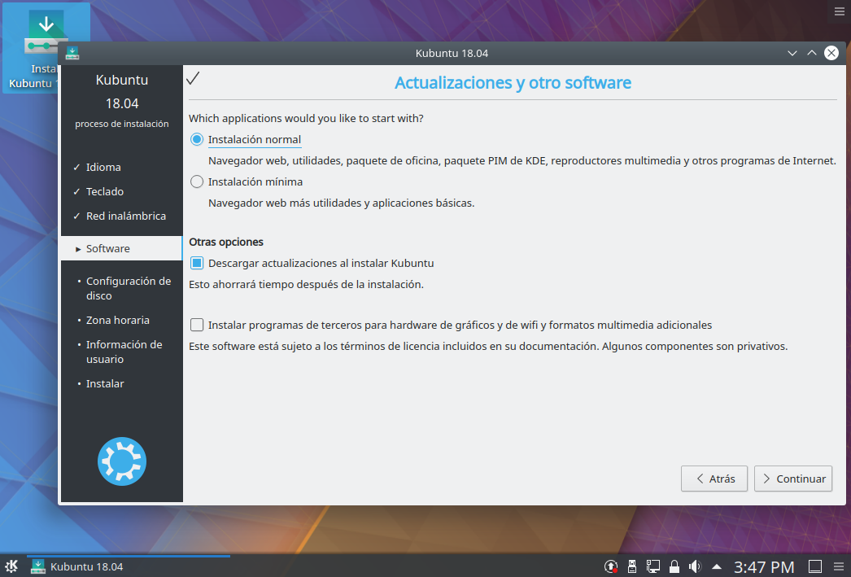This screenshot has width=851, height=577.
Task: Open the desktop toolbox menu at top-right
Action: [x=839, y=11]
